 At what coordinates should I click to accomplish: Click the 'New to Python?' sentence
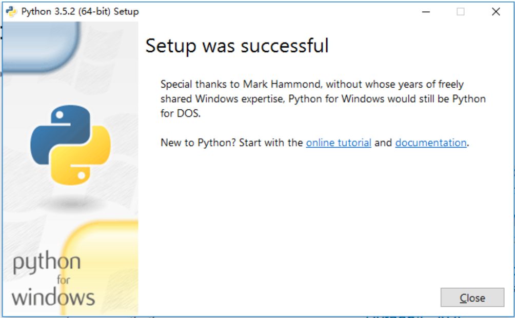pos(231,143)
